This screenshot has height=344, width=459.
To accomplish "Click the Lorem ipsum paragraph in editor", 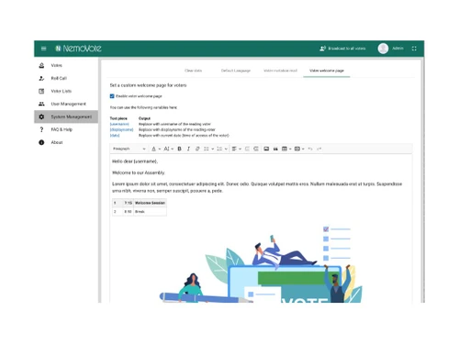I will (257, 187).
